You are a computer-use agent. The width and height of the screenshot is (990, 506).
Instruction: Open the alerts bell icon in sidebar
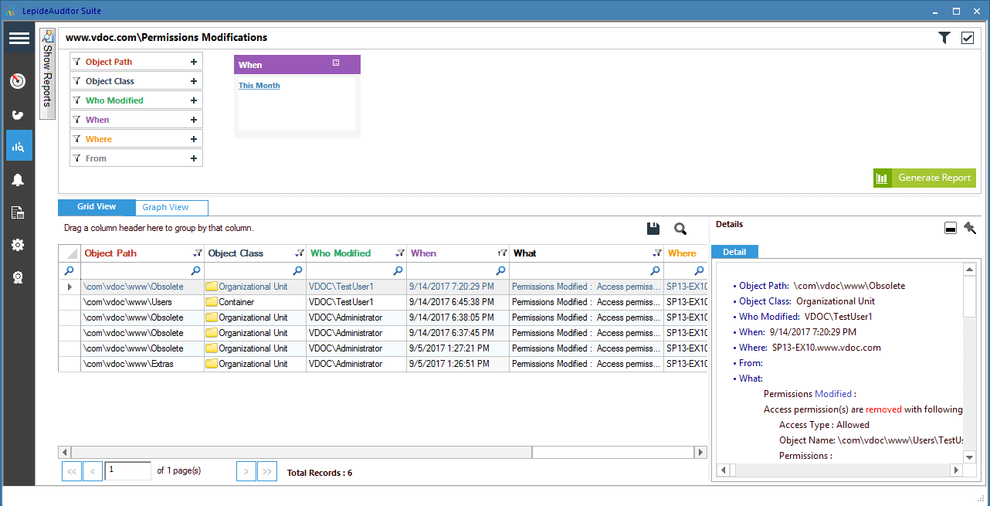[19, 180]
